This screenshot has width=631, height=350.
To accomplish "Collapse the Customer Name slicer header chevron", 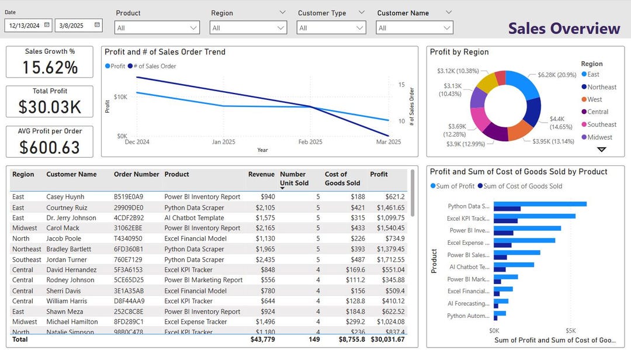I will [x=449, y=12].
